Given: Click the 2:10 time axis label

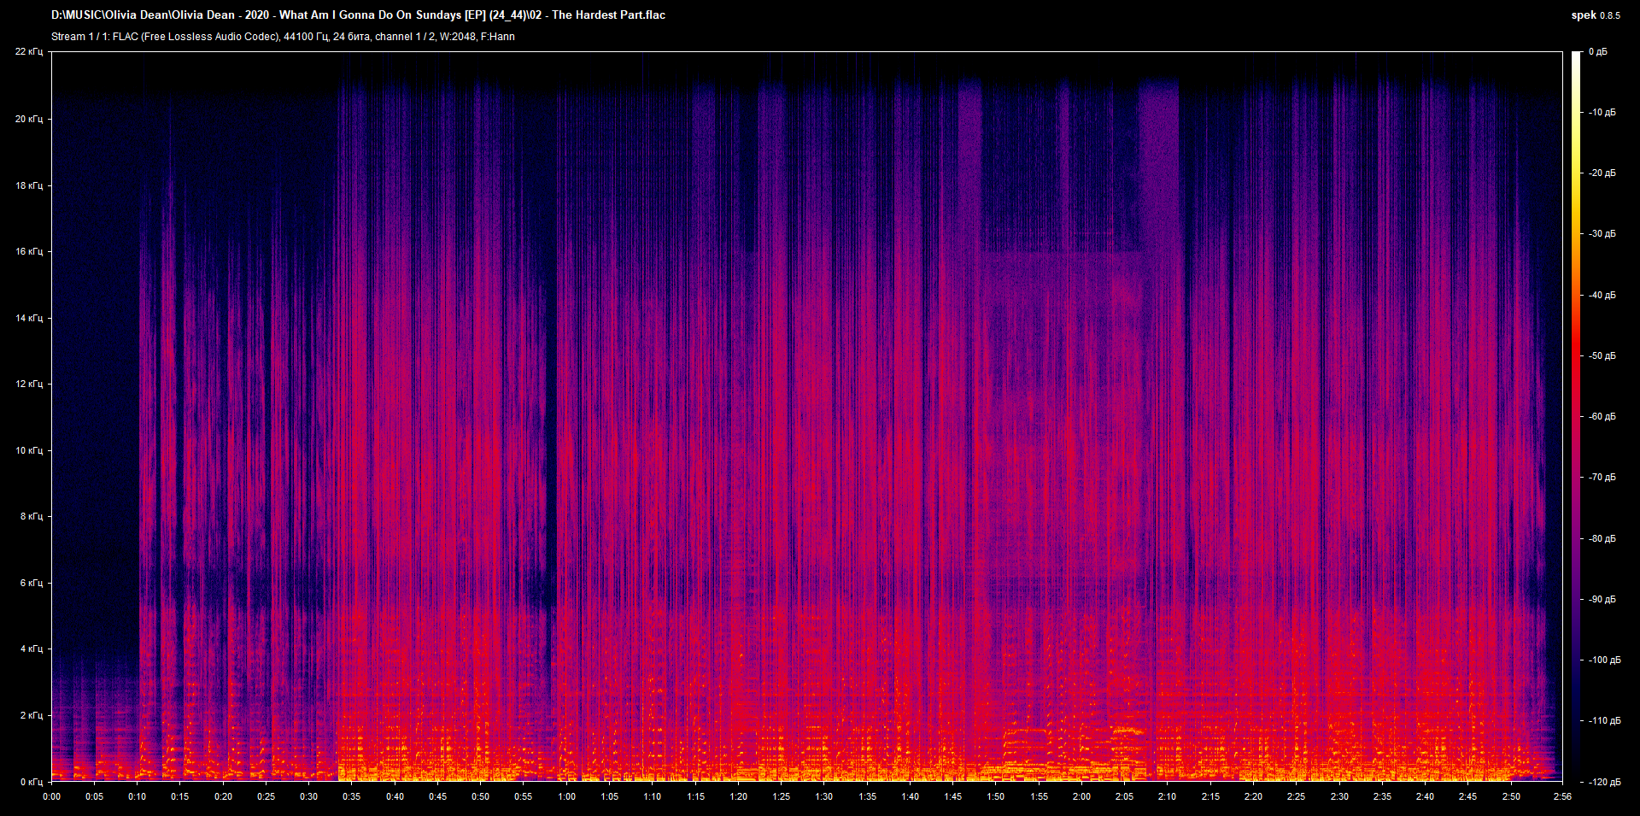Looking at the screenshot, I should (x=1168, y=796).
